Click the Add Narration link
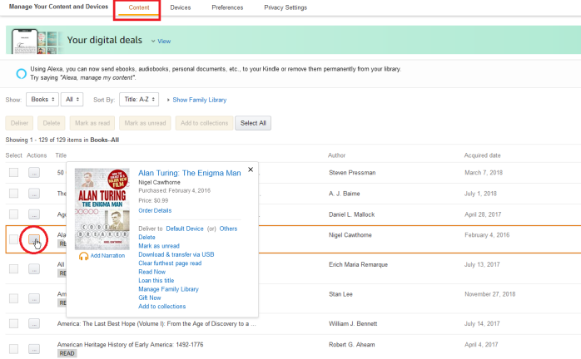 107,256
